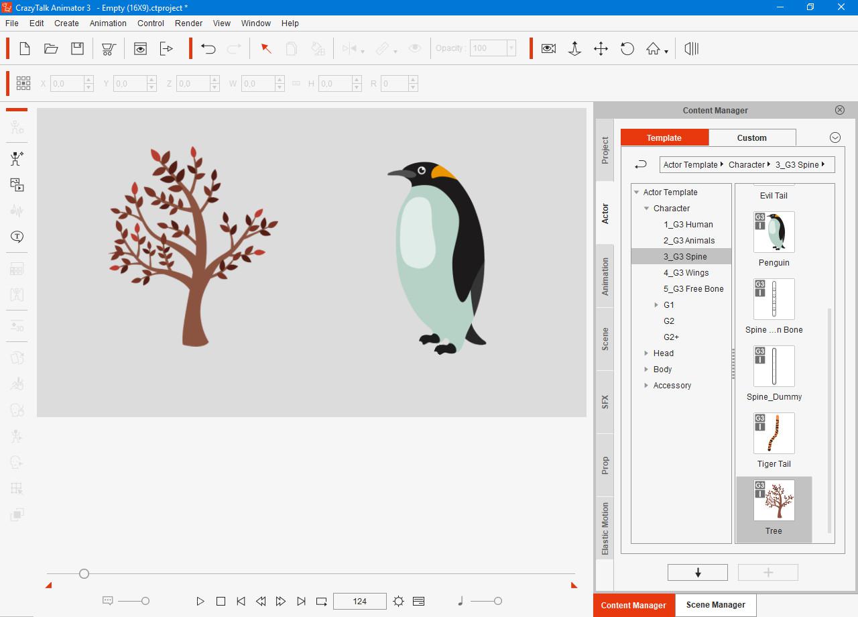Expand the Head tree node
Screen dimensions: 858x617
click(646, 353)
